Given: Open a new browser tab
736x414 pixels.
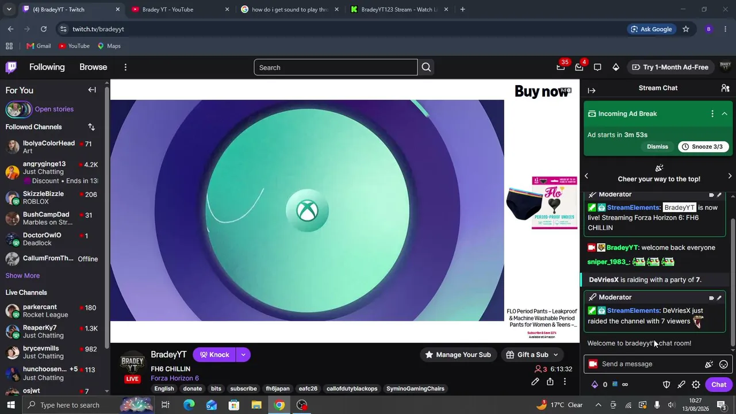Looking at the screenshot, I should pos(462,9).
